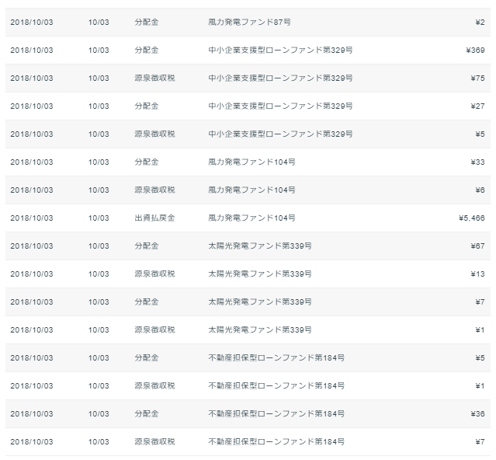Click 分配金 in the ¥67 row

147,246
